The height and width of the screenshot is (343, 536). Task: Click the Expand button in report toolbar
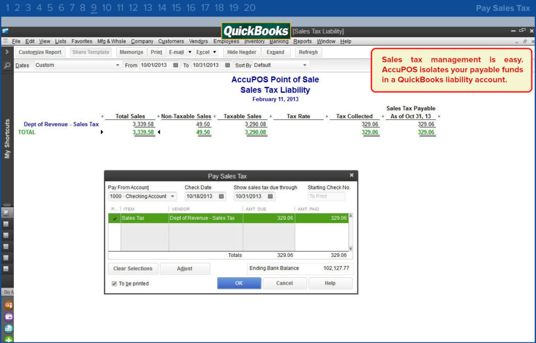click(x=276, y=52)
